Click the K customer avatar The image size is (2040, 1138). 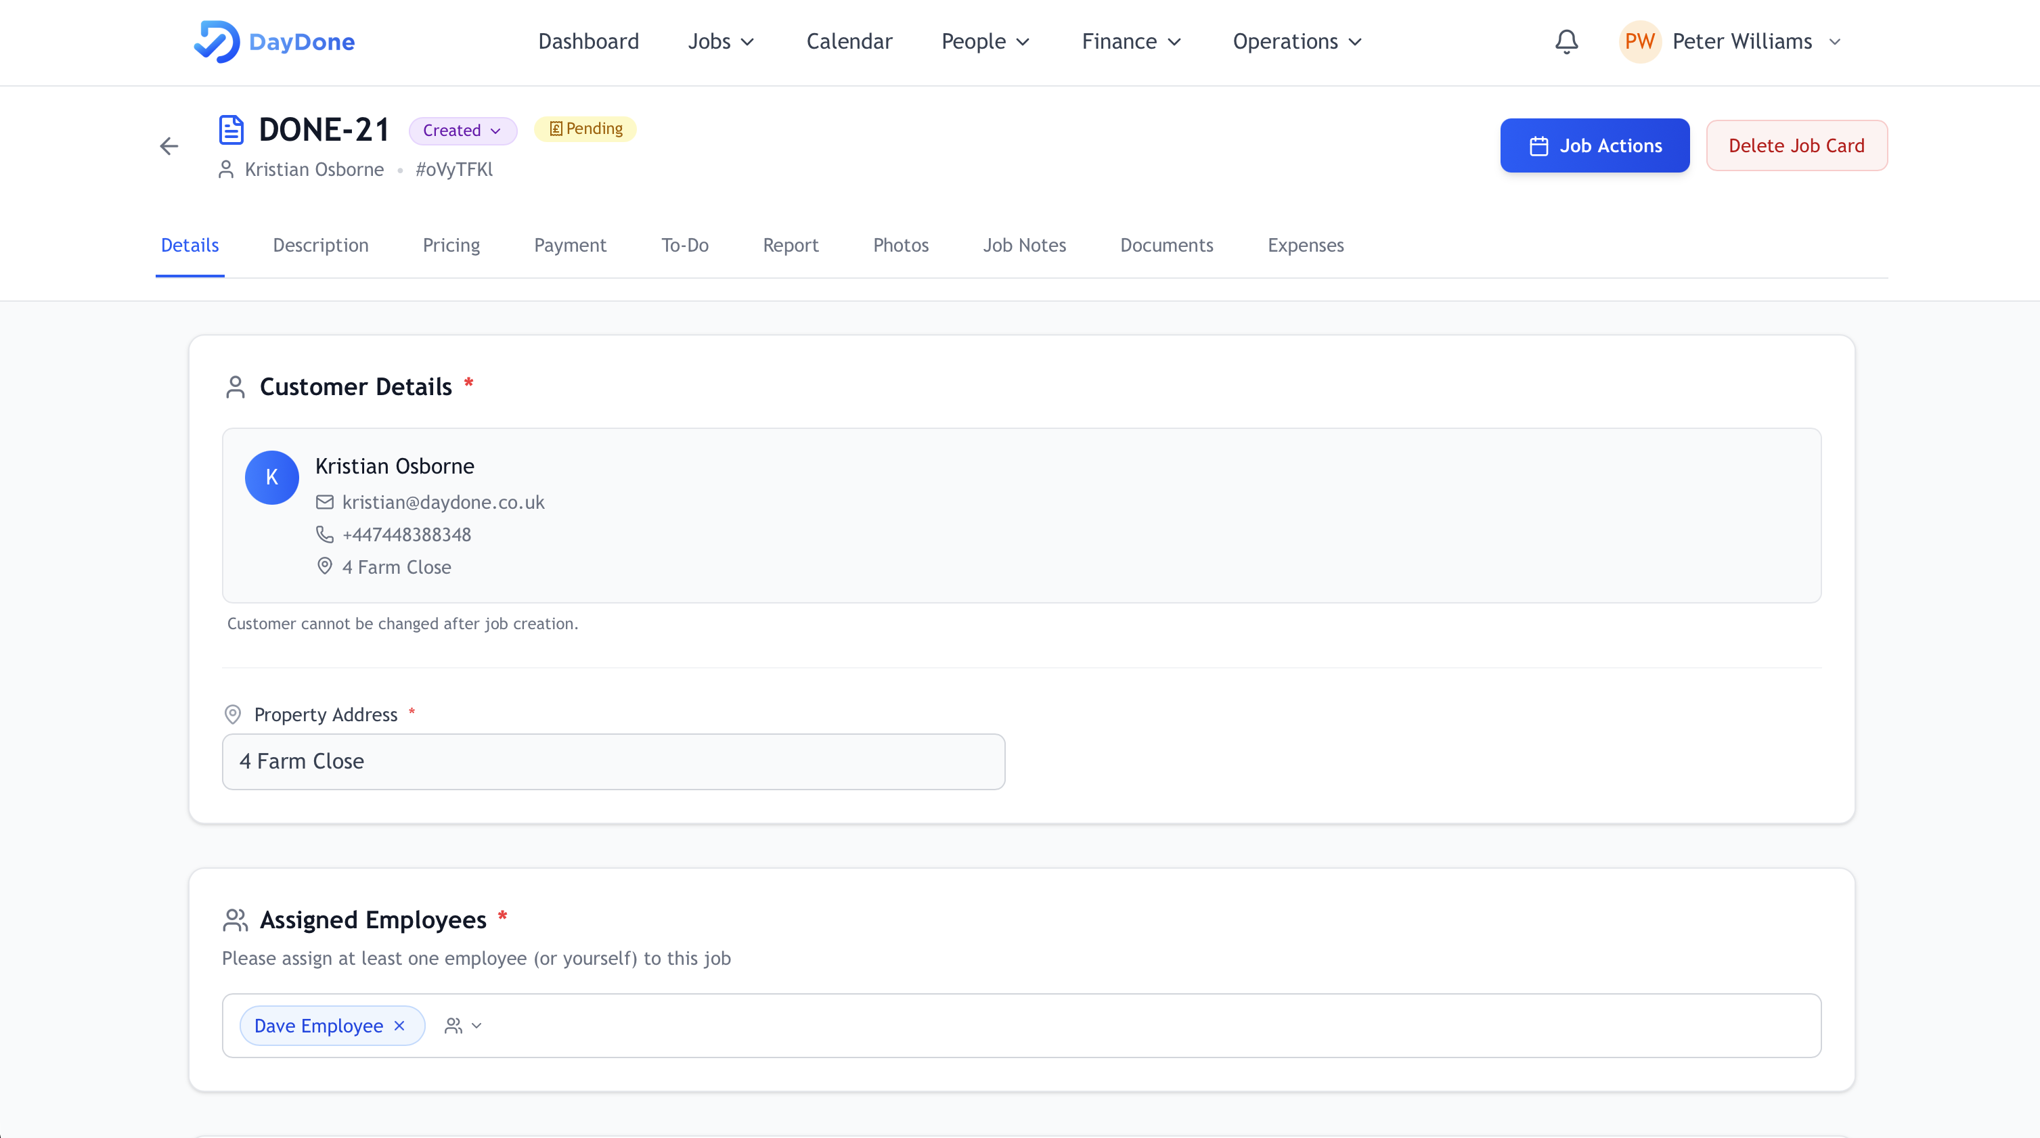(271, 477)
